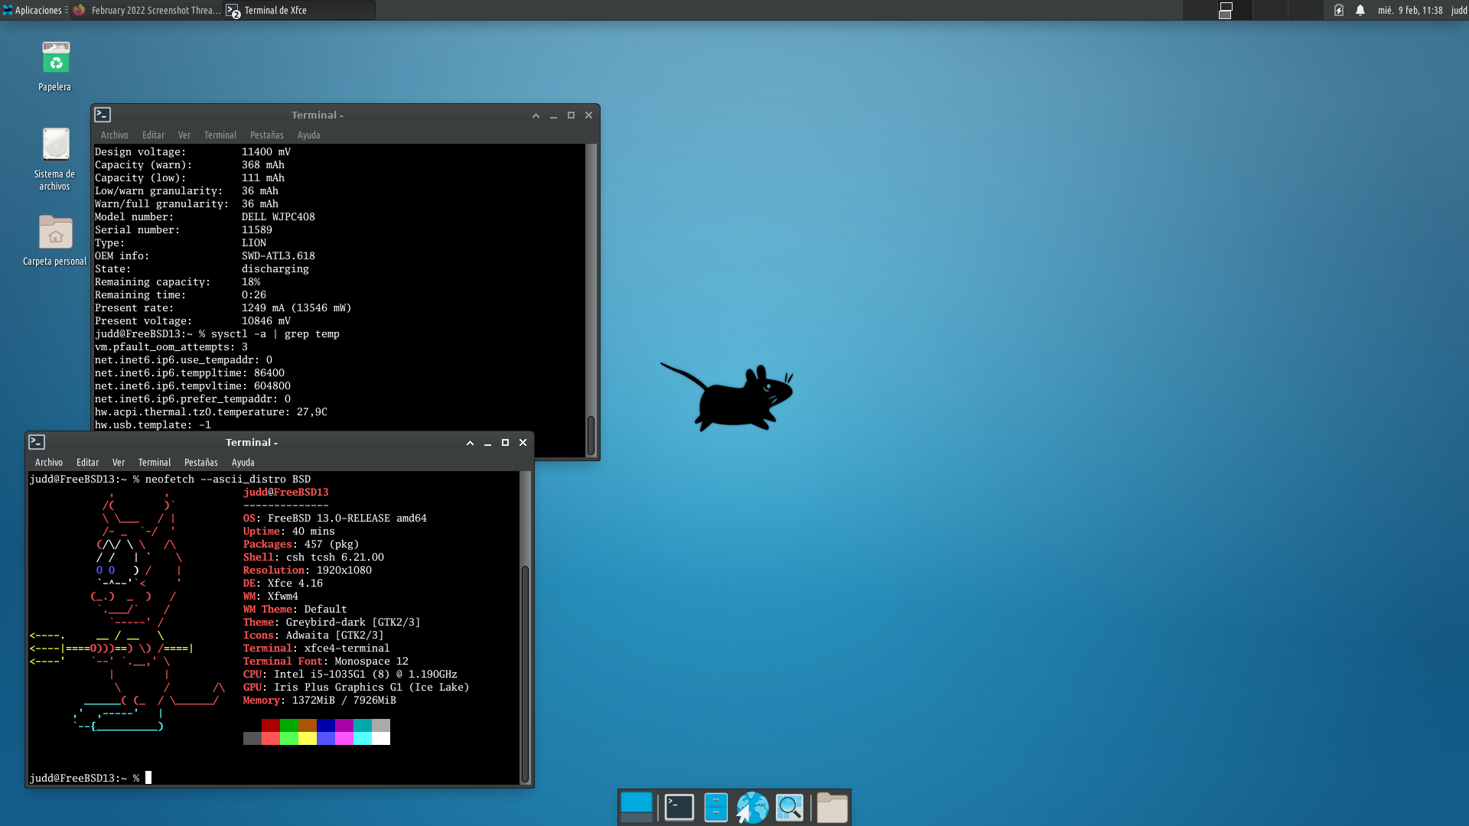Open Terminal menu in the upper Terminal window
Screen dimensions: 1469x826
click(220, 135)
